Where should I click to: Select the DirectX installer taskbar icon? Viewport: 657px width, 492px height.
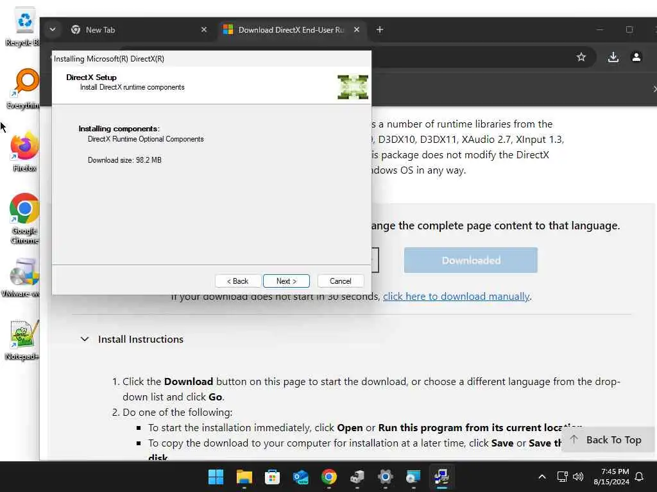coord(441,477)
